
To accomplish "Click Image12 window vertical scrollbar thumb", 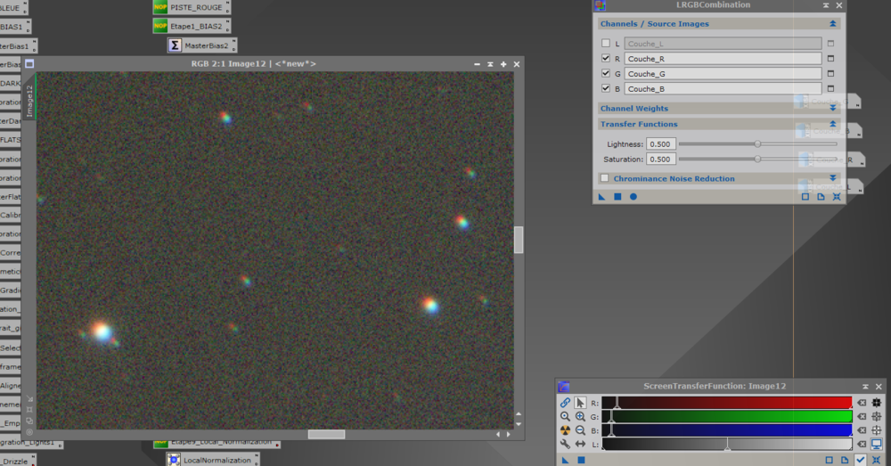I will point(519,240).
